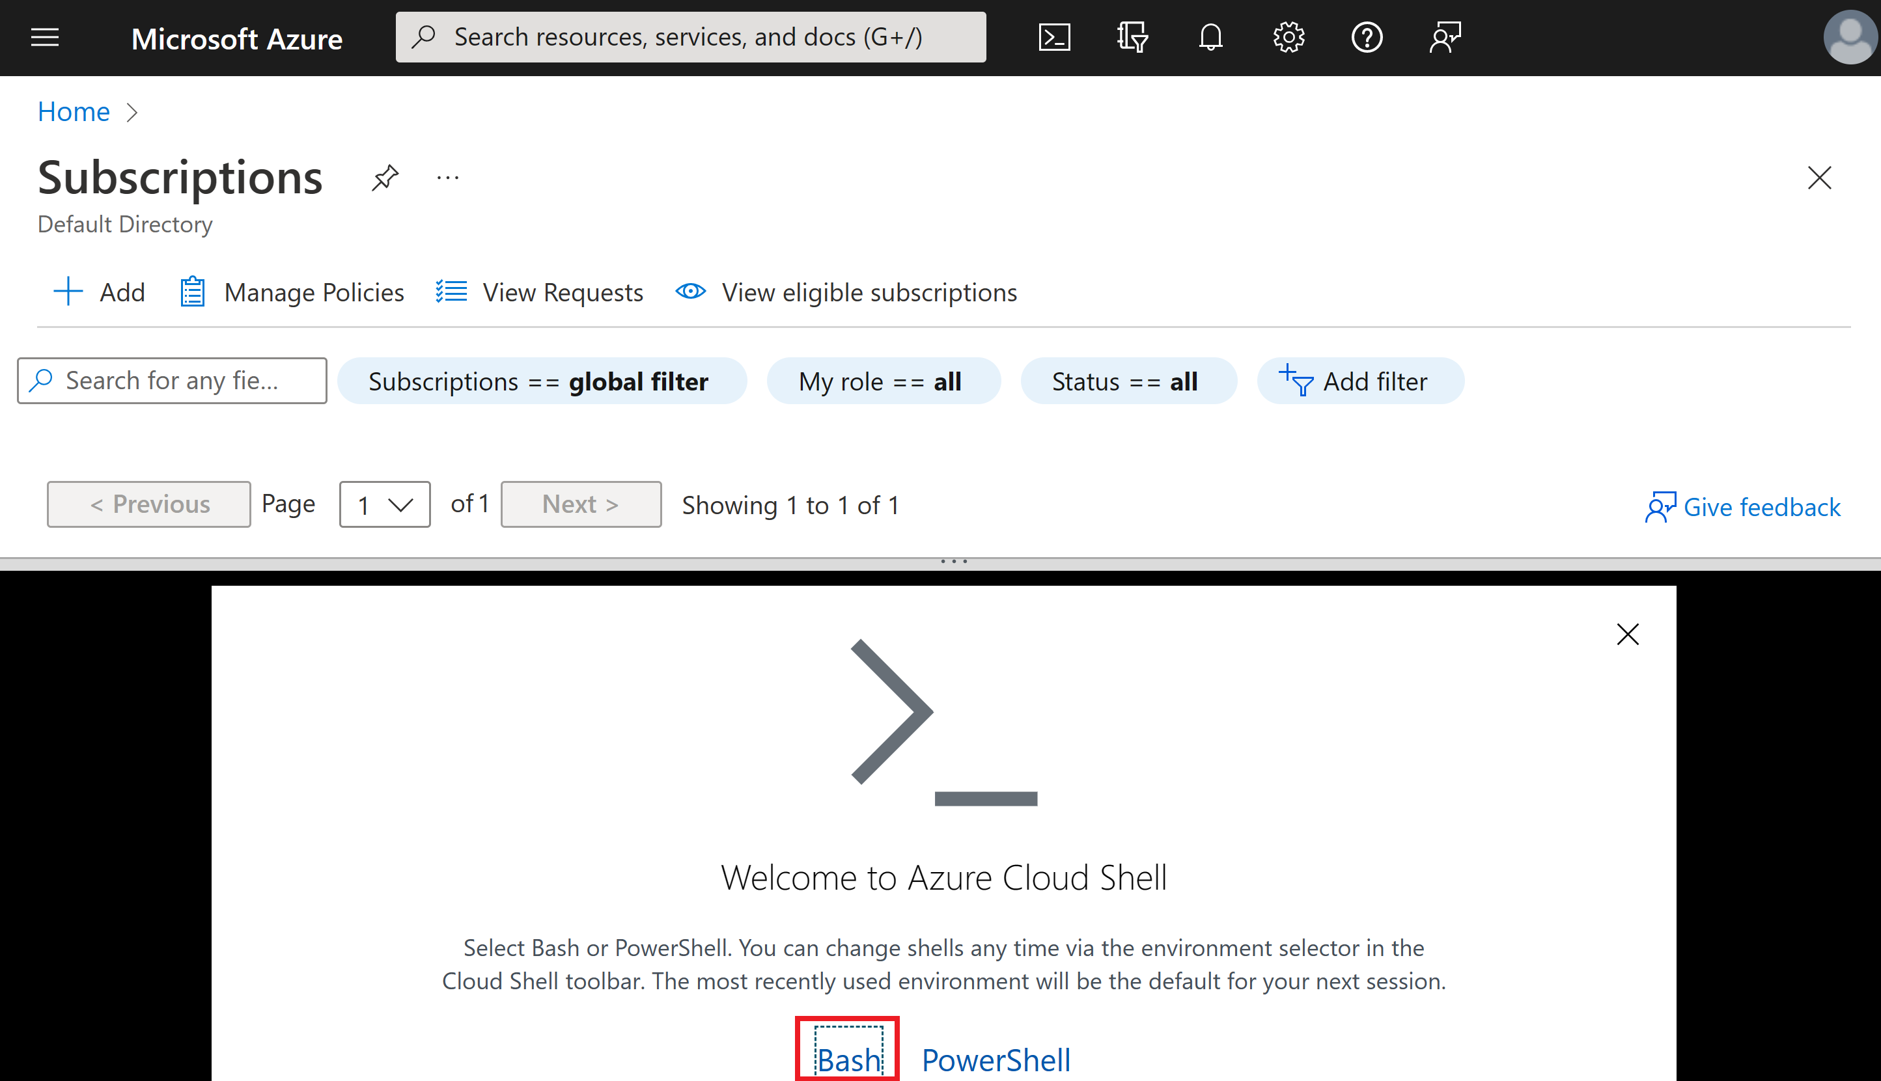Open the Status == all filter
The height and width of the screenshot is (1081, 1881).
click(x=1129, y=381)
